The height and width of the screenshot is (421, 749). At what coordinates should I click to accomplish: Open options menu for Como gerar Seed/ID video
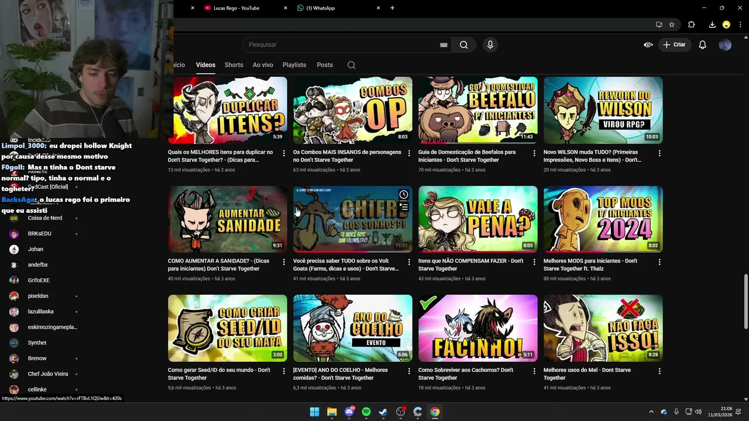[x=284, y=371]
